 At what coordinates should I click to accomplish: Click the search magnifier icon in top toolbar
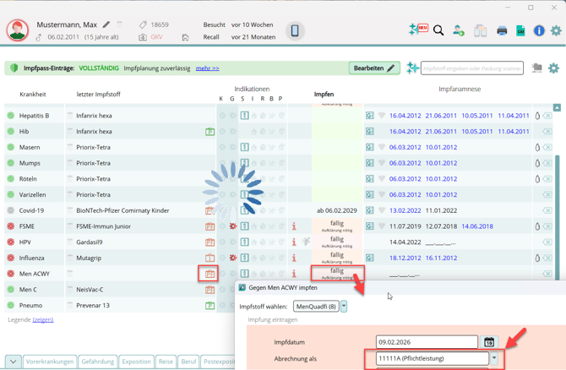[x=438, y=30]
